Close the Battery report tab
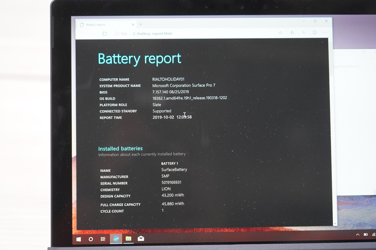 pyautogui.click(x=133, y=24)
